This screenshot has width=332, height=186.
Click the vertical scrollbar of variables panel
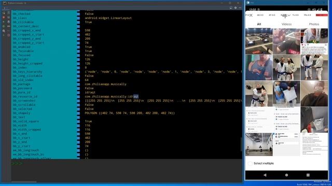click(241, 144)
